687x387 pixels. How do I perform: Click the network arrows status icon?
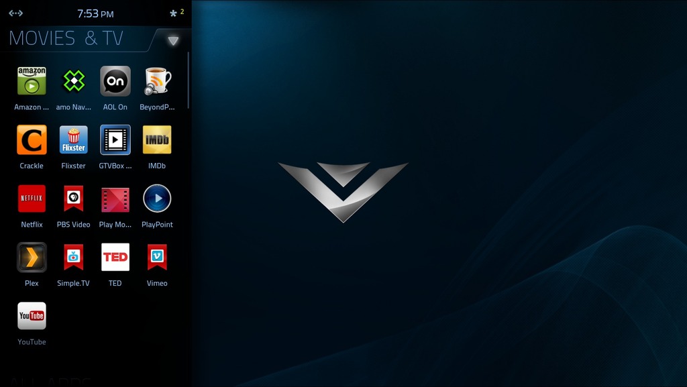[16, 13]
